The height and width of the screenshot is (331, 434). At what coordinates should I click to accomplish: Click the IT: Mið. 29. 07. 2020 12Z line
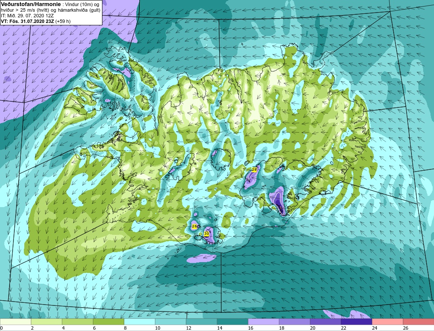coord(27,16)
